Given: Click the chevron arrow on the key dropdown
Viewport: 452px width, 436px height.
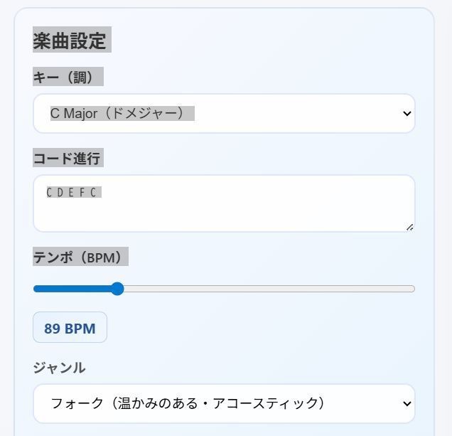Looking at the screenshot, I should (407, 114).
